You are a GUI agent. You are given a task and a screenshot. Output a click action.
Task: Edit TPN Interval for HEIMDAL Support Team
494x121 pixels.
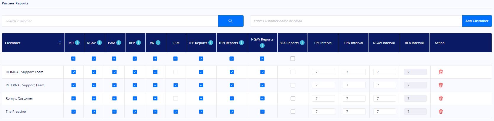pyautogui.click(x=354, y=72)
